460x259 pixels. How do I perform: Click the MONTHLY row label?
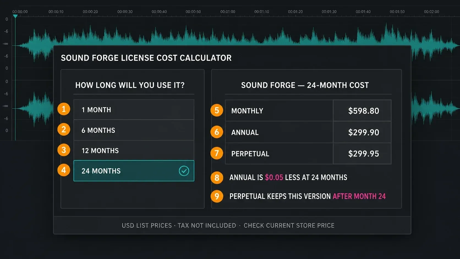tap(247, 111)
